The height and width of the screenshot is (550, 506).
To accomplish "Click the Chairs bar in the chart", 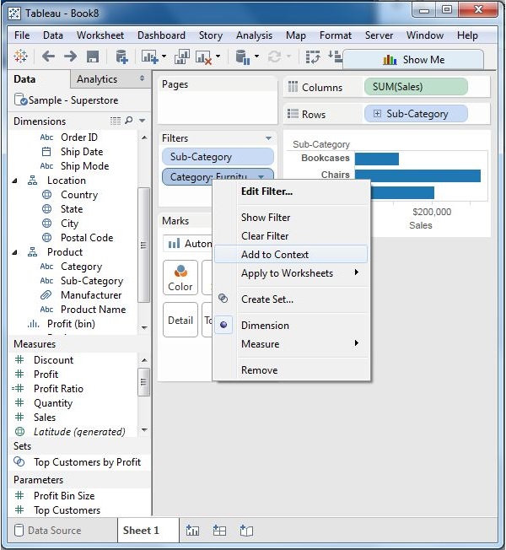I will [x=417, y=175].
